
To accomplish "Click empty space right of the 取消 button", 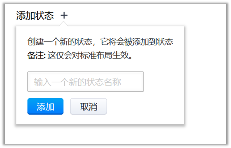I will 144,106.
